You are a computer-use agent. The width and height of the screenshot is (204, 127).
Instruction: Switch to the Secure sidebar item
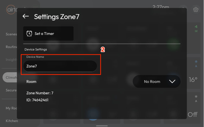[x=11, y=90]
